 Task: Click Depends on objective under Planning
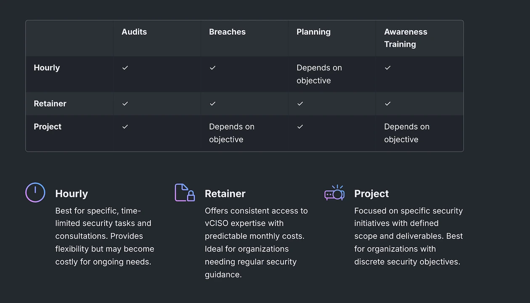319,74
